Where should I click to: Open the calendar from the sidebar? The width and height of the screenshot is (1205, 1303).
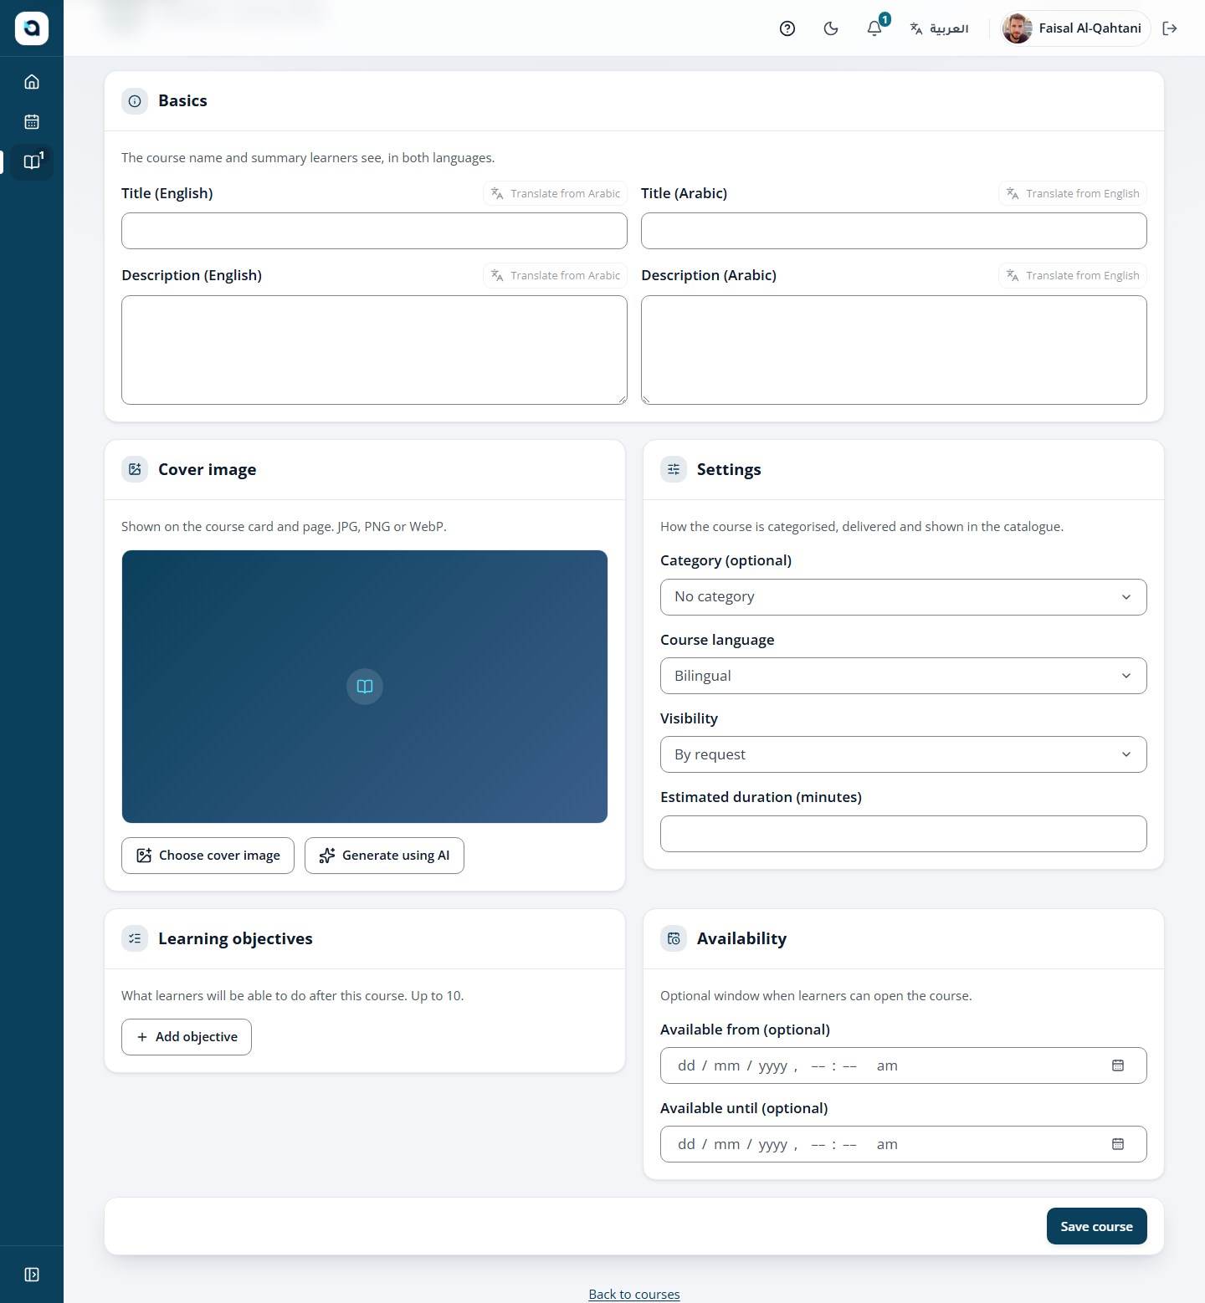(x=32, y=122)
